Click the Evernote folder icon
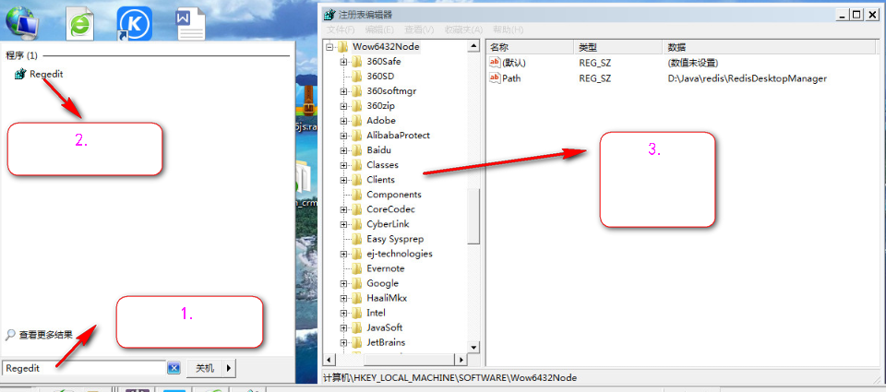This screenshot has height=392, width=886. point(356,268)
